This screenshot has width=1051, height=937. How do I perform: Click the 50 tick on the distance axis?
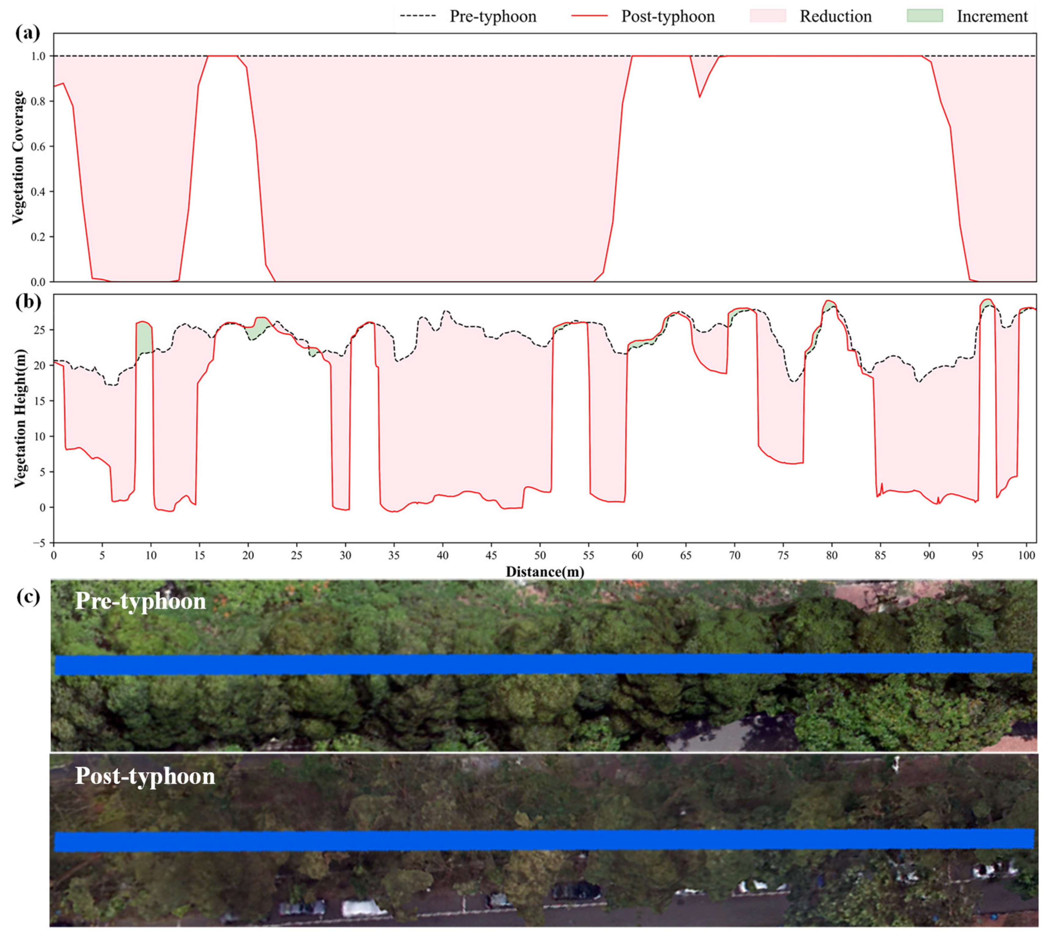pos(540,555)
